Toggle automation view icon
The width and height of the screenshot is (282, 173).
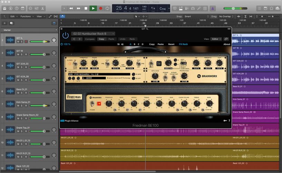pos(50,16)
